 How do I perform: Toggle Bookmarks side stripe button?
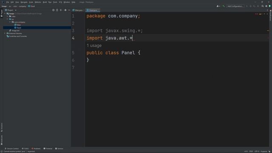[2, 140]
